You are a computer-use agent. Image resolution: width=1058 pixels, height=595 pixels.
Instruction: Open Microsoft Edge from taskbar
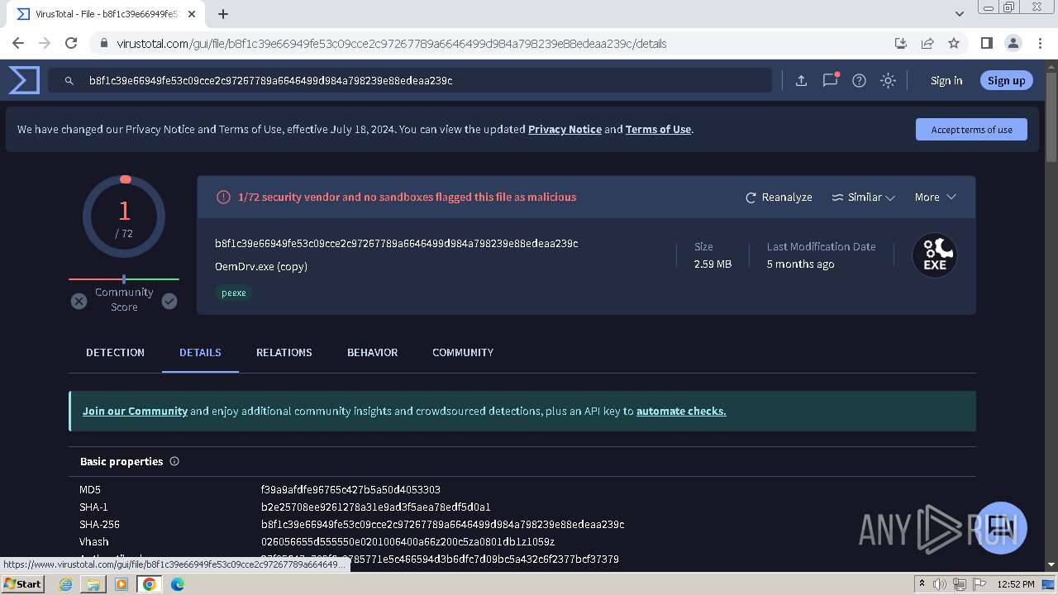178,584
